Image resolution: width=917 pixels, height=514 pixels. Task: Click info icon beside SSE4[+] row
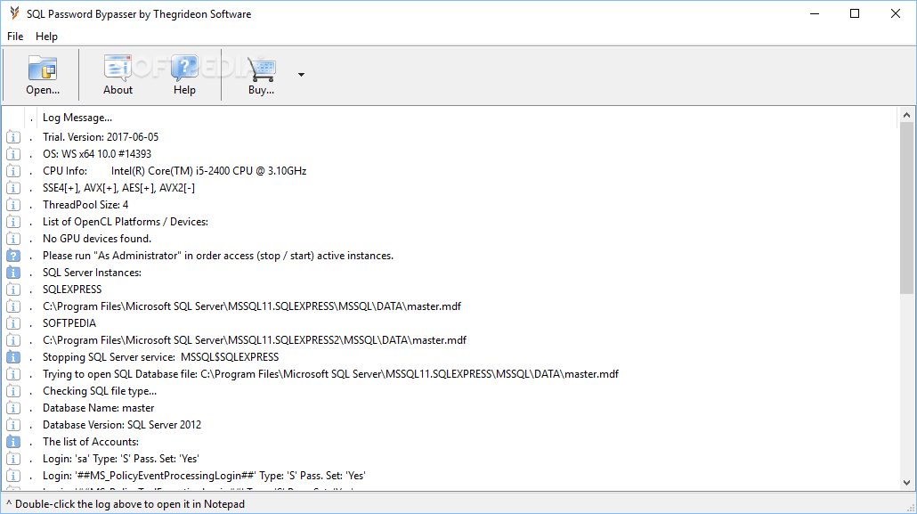point(12,189)
